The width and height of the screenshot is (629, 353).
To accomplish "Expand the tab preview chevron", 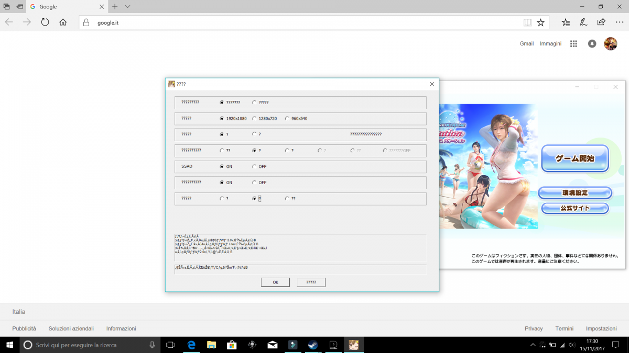I will tap(127, 7).
